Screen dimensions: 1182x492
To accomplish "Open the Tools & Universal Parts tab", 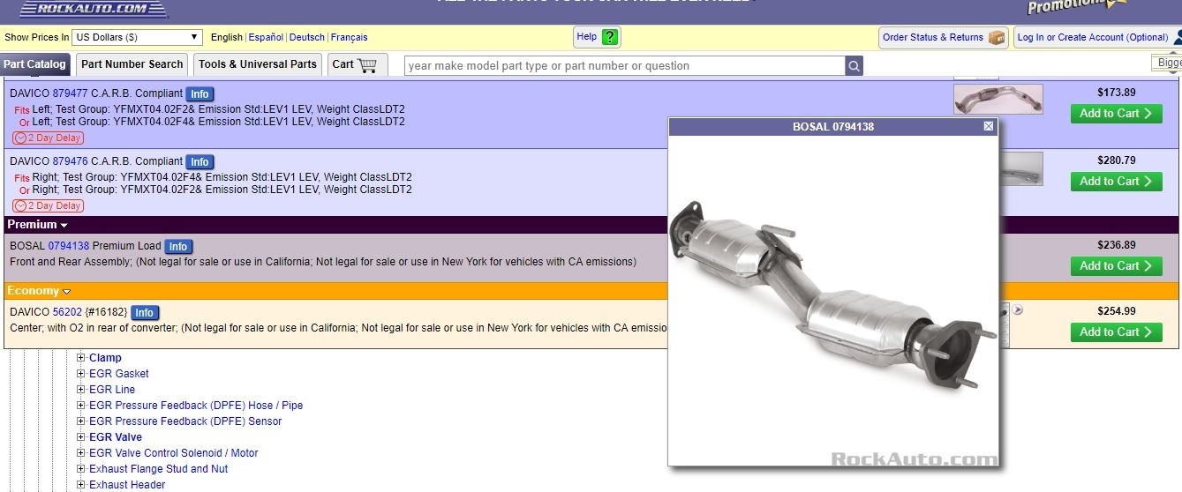I will pos(258,64).
